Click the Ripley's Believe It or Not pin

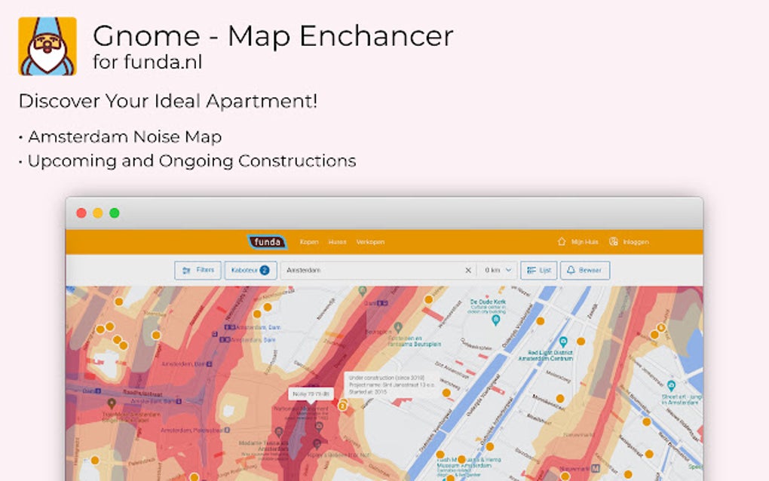pyautogui.click(x=317, y=444)
